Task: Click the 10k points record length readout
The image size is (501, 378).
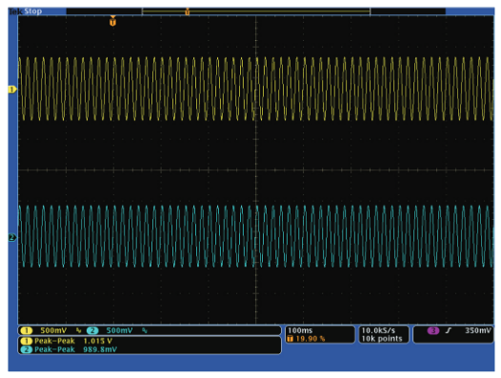Action: coord(382,339)
